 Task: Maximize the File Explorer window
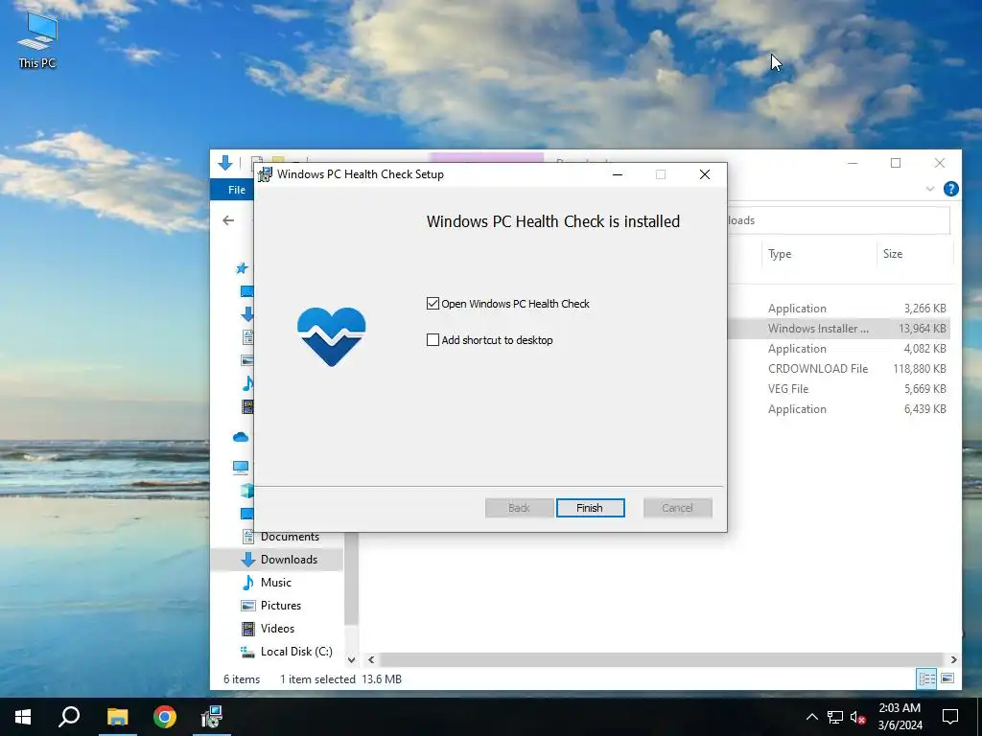(x=896, y=163)
